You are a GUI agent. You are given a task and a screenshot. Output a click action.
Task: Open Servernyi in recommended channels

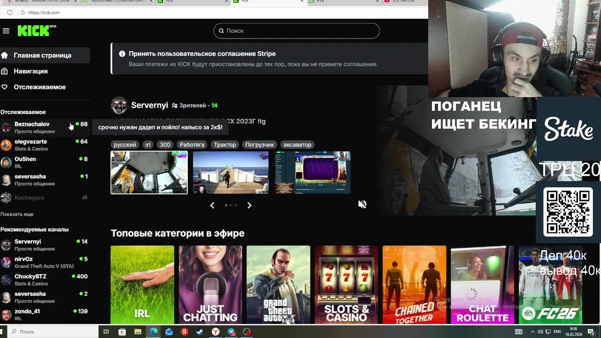tap(45, 245)
